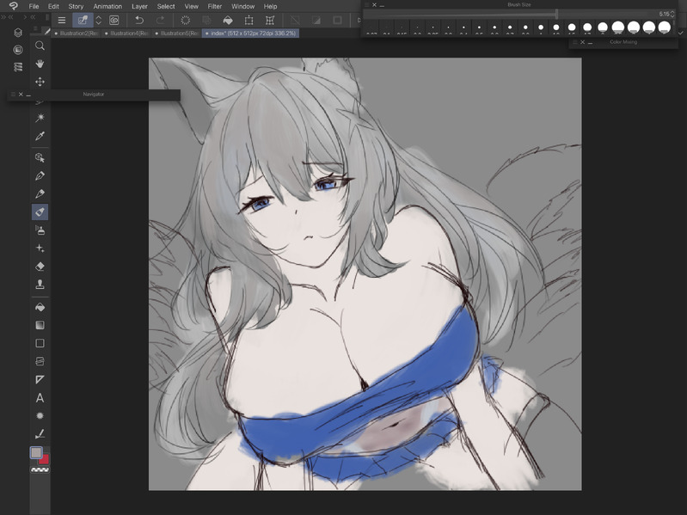
Task: Open the Story menu
Action: point(76,7)
